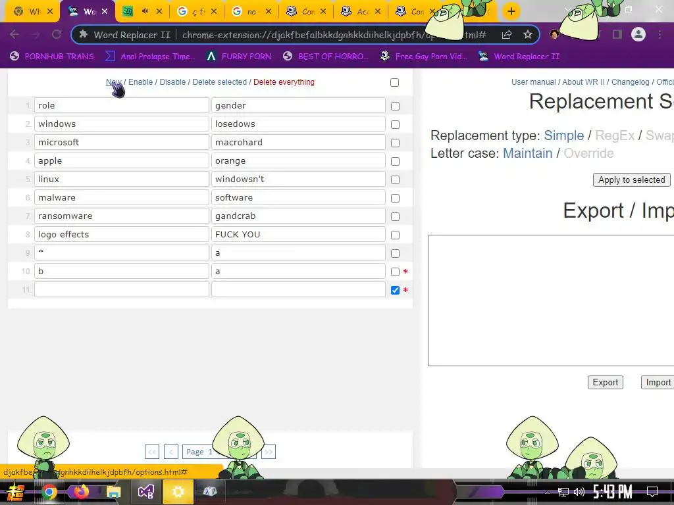Click the extension puzzle icon in address bar
The width and height of the screenshot is (674, 505).
point(84,35)
